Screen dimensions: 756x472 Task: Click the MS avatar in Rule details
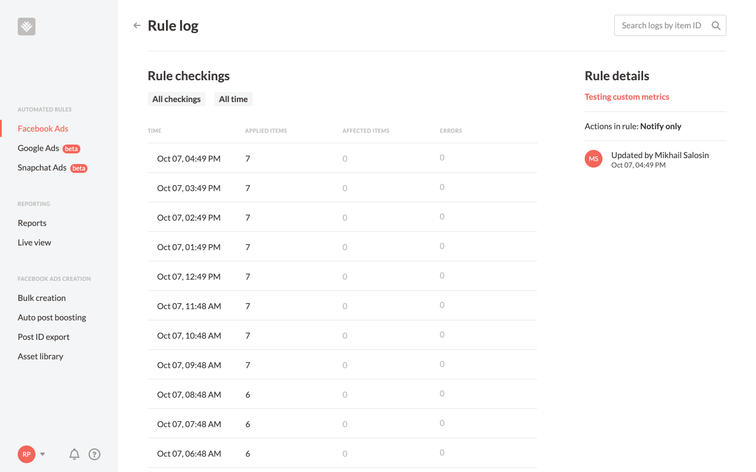(594, 159)
